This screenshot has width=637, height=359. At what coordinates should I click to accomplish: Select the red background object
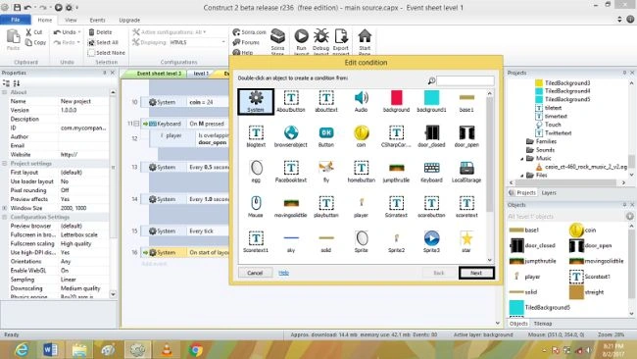click(x=396, y=102)
